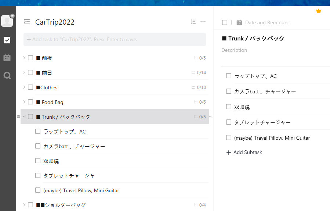Check off the 前日 task
This screenshot has width=330, height=211.
tap(30, 72)
